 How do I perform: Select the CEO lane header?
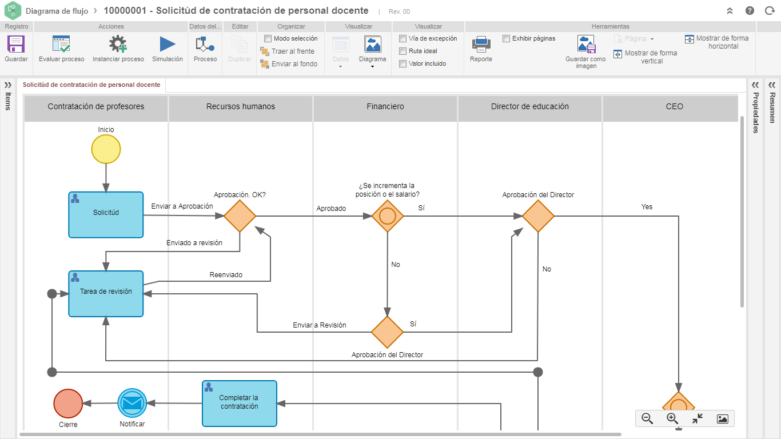(x=671, y=109)
